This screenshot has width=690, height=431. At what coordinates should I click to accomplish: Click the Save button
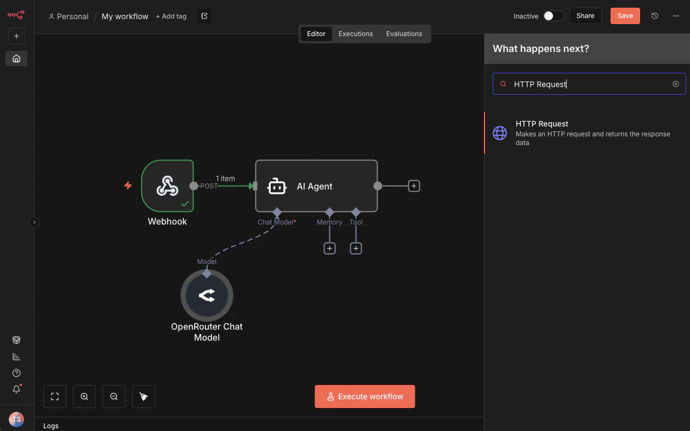625,16
